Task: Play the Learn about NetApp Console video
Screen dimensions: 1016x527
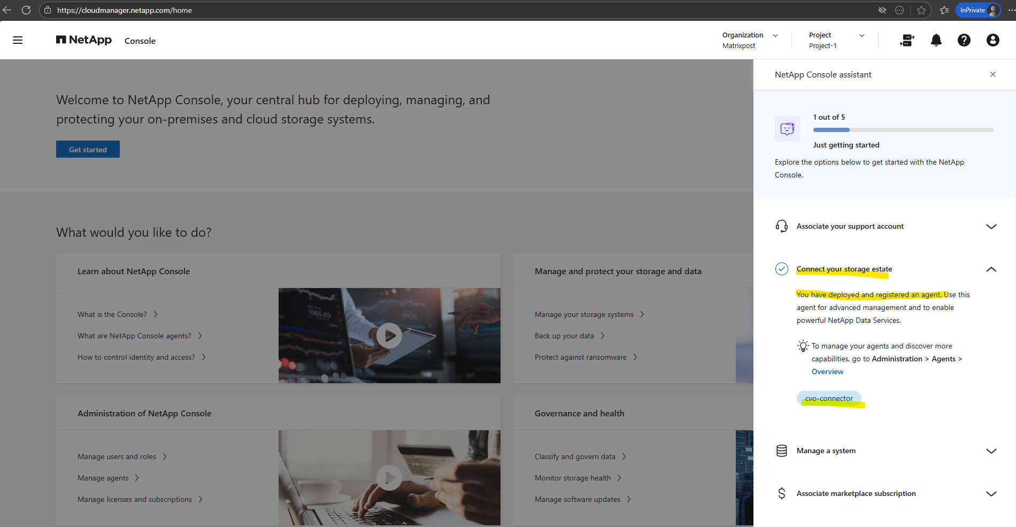Action: [x=389, y=336]
